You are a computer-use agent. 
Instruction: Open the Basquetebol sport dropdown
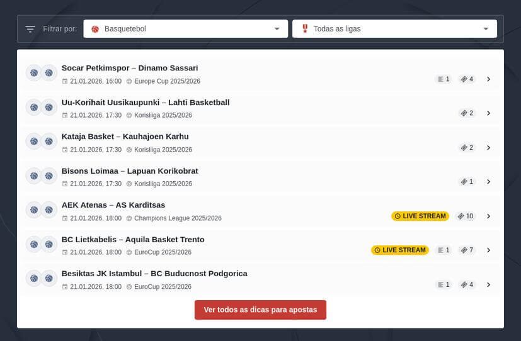(x=185, y=29)
